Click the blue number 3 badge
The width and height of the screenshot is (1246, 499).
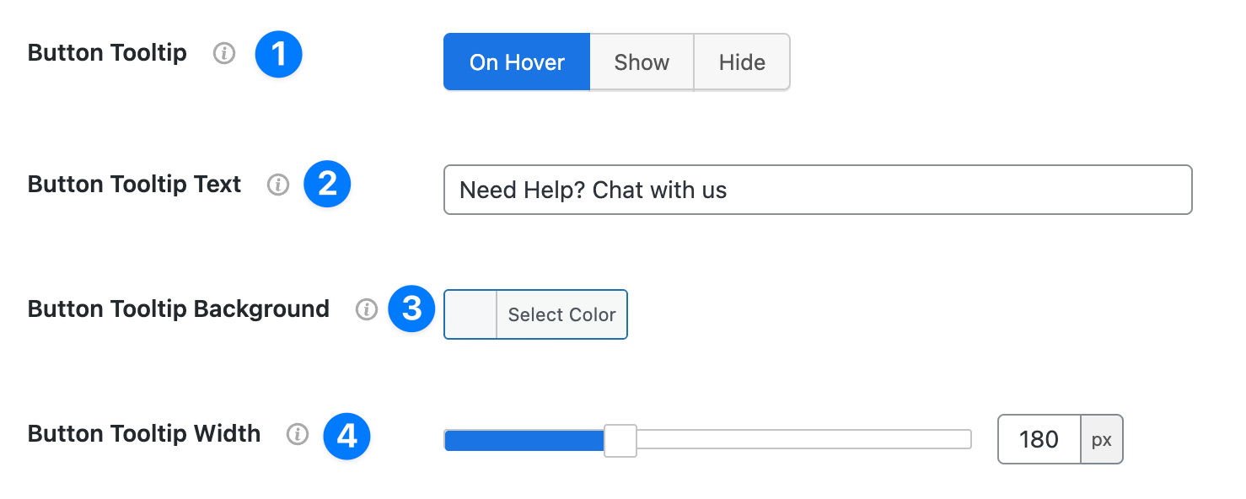coord(411,309)
